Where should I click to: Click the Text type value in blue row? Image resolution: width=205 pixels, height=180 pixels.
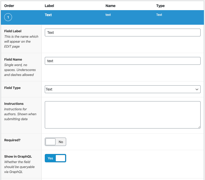pos(159,15)
